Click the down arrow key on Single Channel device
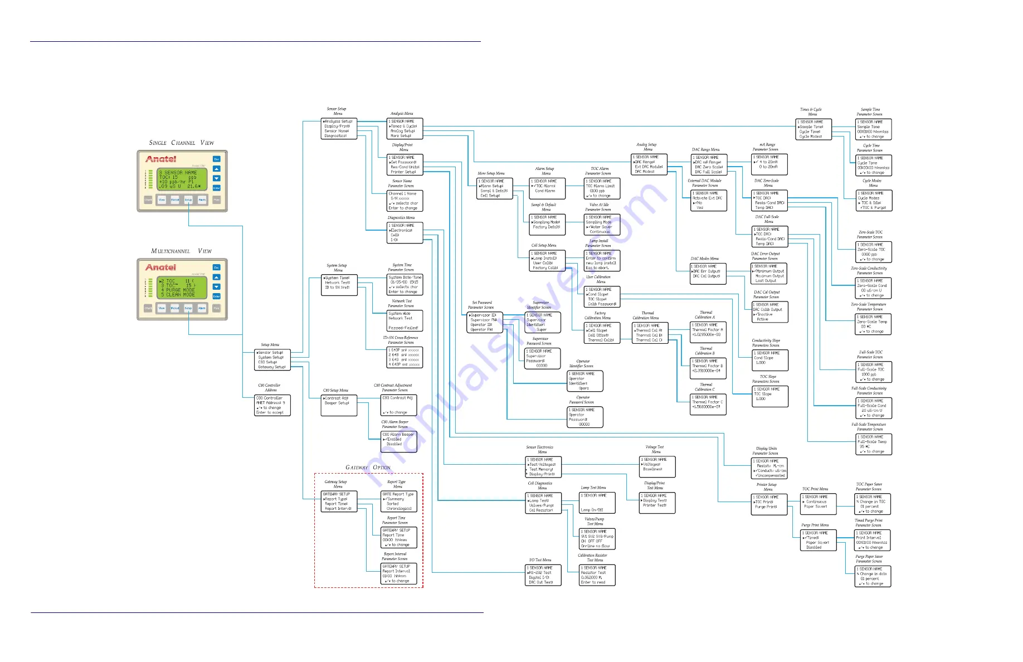Viewport: 1023px width, 662px height. [217, 178]
